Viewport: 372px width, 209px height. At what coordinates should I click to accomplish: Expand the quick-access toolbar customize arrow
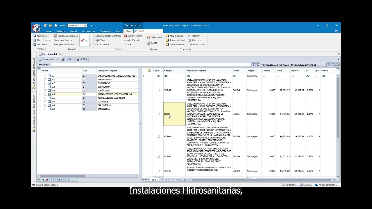tap(91, 26)
